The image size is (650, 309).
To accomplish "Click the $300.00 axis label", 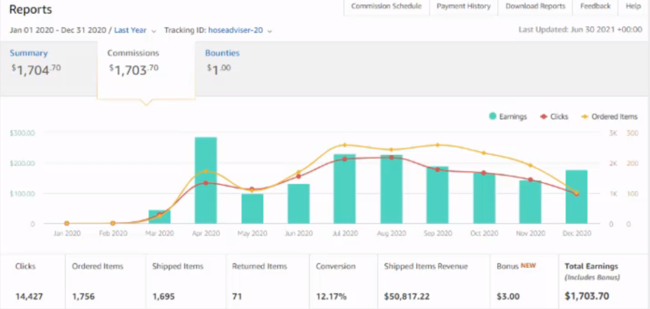I will click(x=22, y=133).
